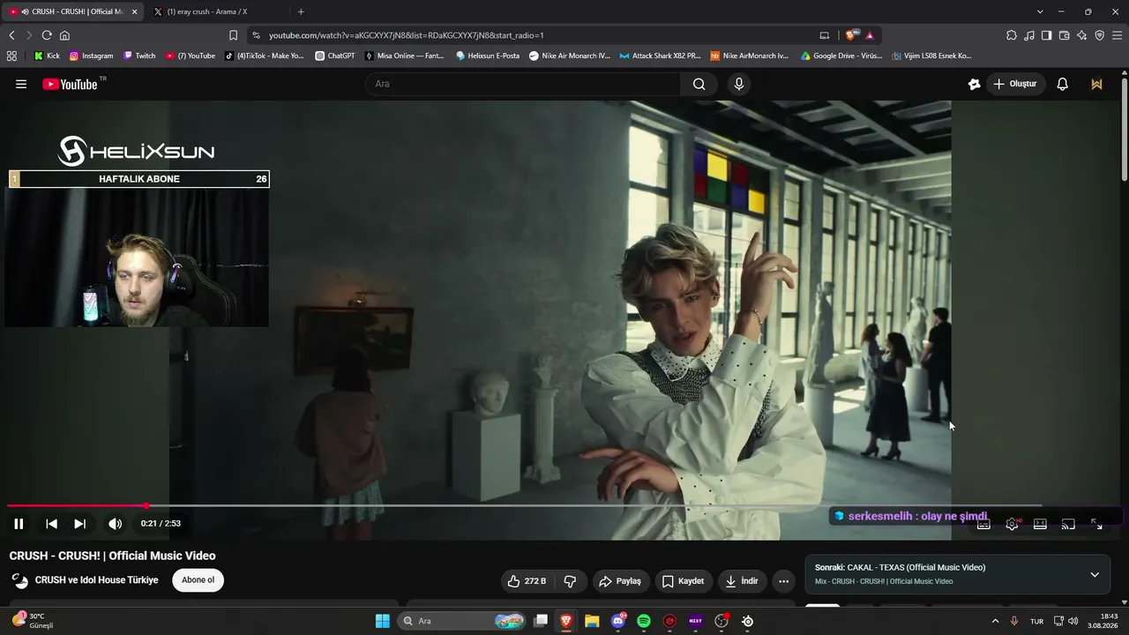The width and height of the screenshot is (1129, 635).
Task: Open File Explorer from the taskbar
Action: [x=592, y=621]
